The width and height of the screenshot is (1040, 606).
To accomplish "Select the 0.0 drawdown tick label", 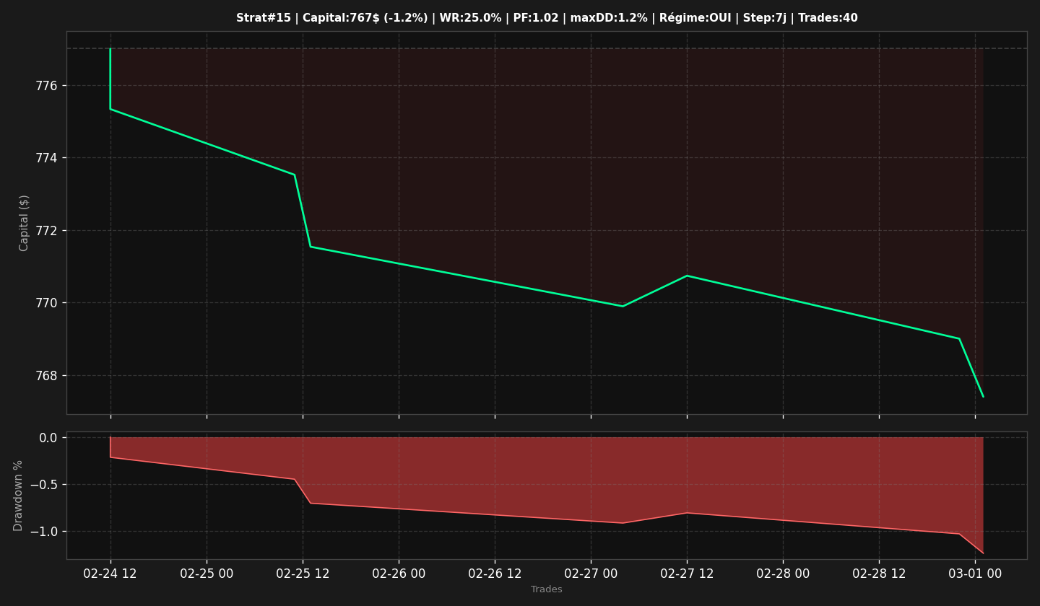I will (x=48, y=437).
